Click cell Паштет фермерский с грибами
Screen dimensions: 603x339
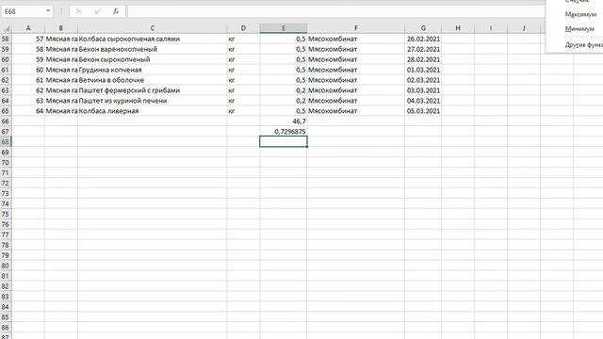(x=153, y=90)
